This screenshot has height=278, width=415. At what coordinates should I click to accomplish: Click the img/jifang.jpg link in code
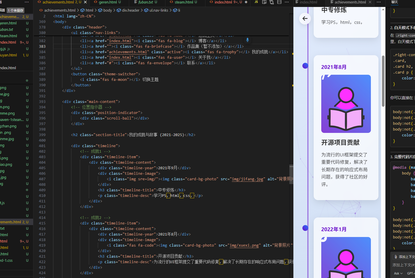(248, 179)
